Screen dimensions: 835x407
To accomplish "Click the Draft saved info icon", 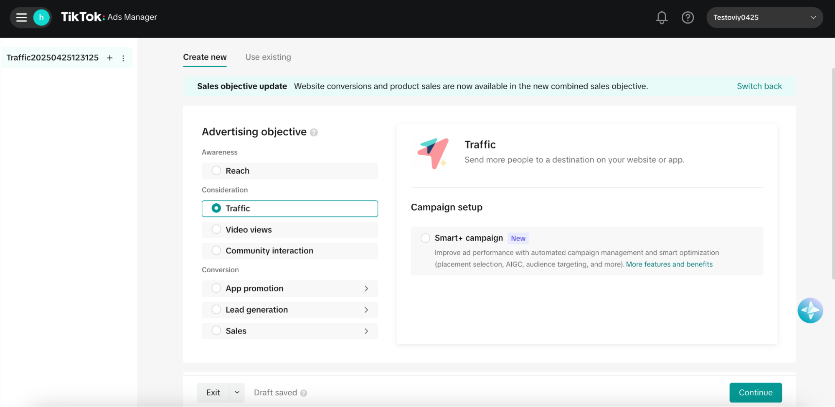I will pyautogui.click(x=304, y=393).
